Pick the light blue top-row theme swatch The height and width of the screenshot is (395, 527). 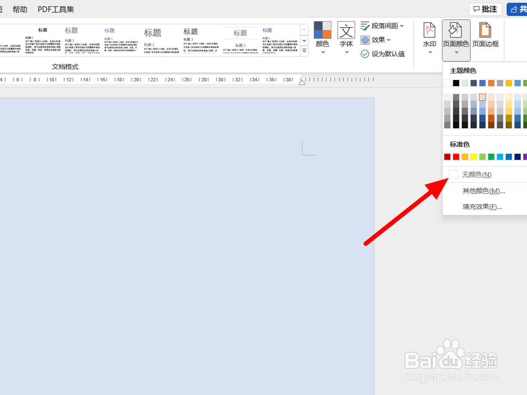pyautogui.click(x=517, y=83)
